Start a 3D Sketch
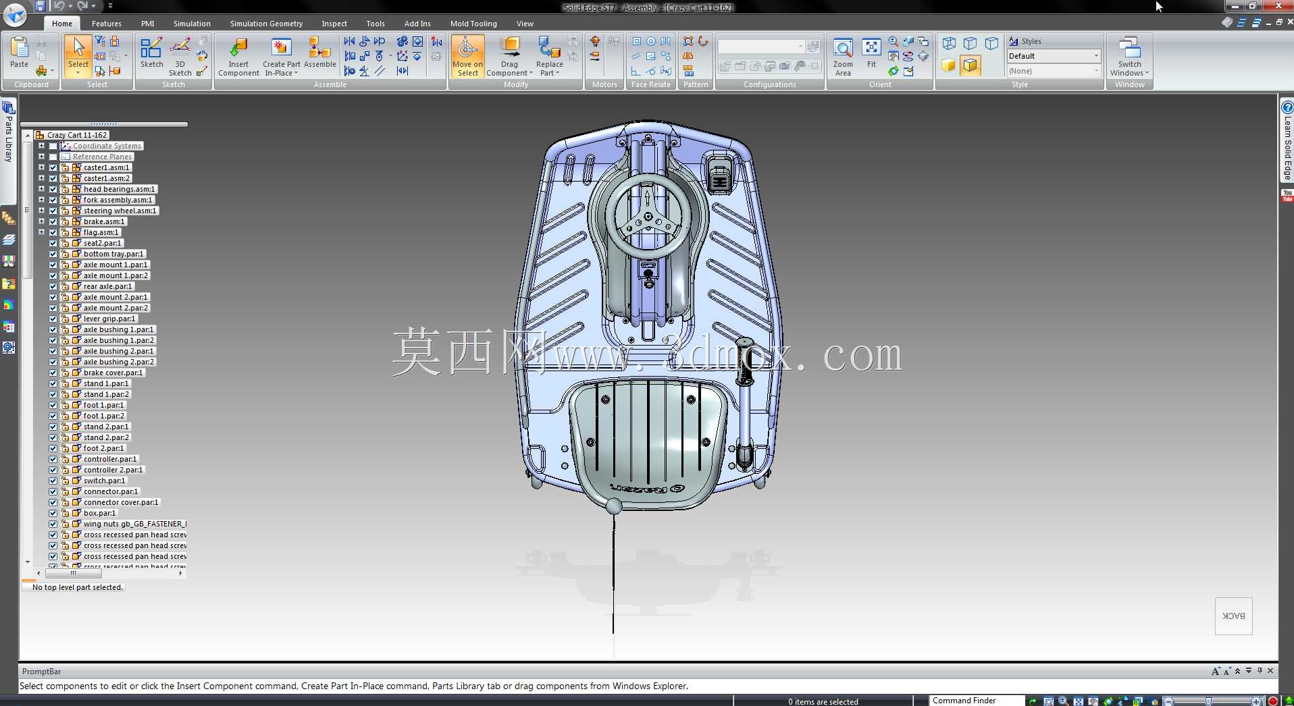The width and height of the screenshot is (1294, 706). click(x=180, y=57)
